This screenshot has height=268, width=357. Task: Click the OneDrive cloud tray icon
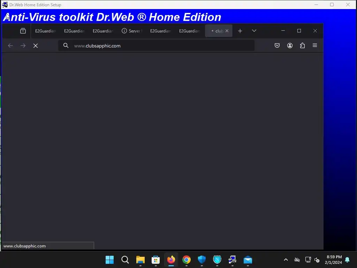297,260
